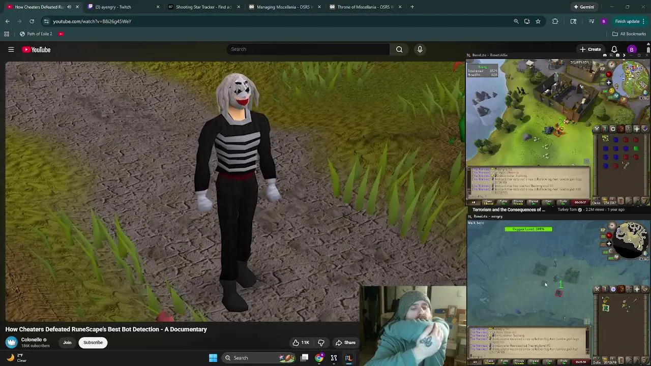
Task: Open the YouTube guide hamburger menu
Action: click(11, 49)
